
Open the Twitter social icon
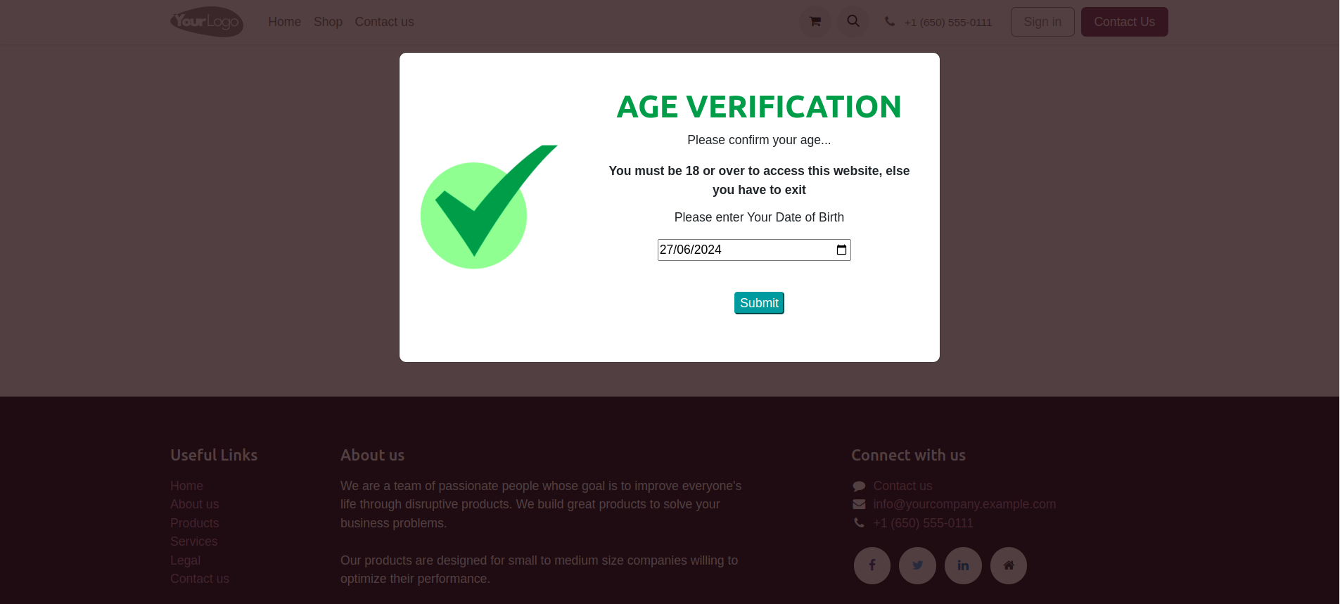tap(917, 565)
